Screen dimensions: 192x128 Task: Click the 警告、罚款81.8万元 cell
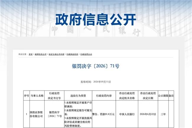click(103, 114)
